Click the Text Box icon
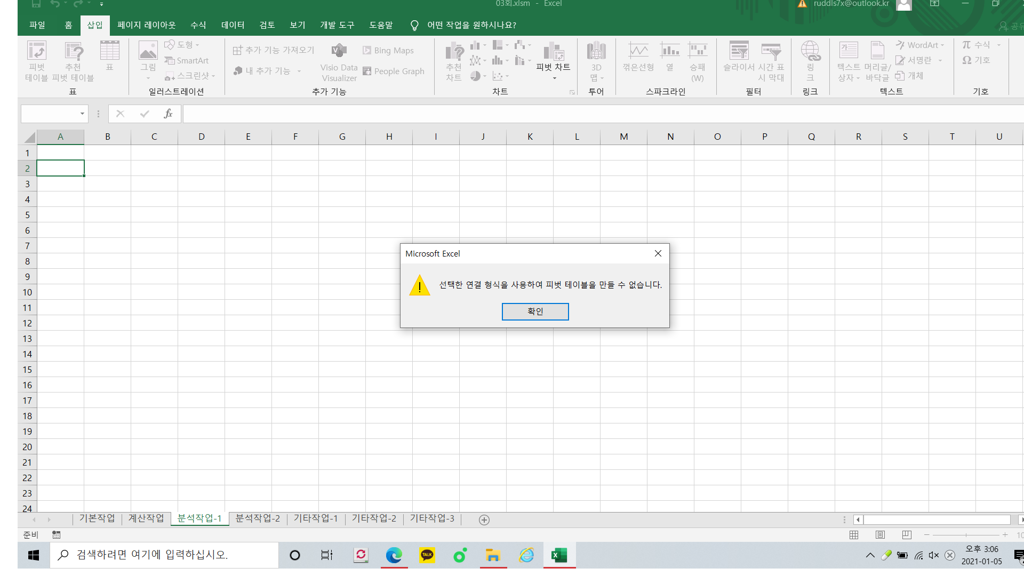Viewport: 1024px width, 576px height. click(x=848, y=51)
